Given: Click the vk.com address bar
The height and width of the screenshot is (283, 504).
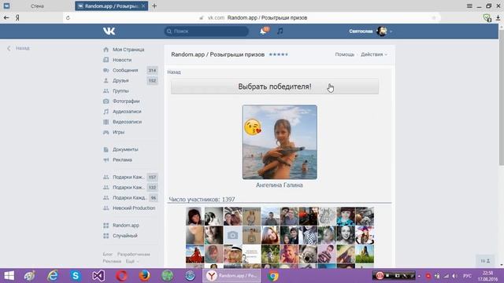Looking at the screenshot, I should tap(252, 17).
